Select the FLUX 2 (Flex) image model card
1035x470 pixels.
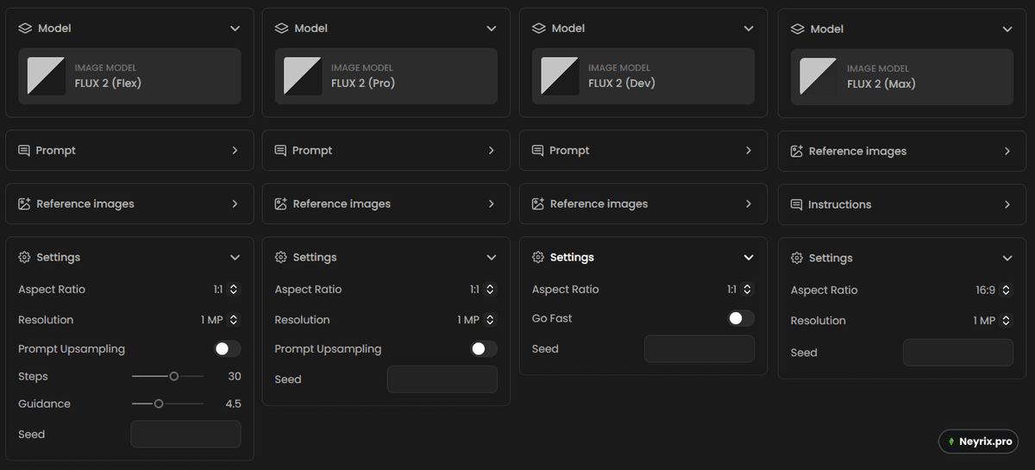click(x=129, y=76)
